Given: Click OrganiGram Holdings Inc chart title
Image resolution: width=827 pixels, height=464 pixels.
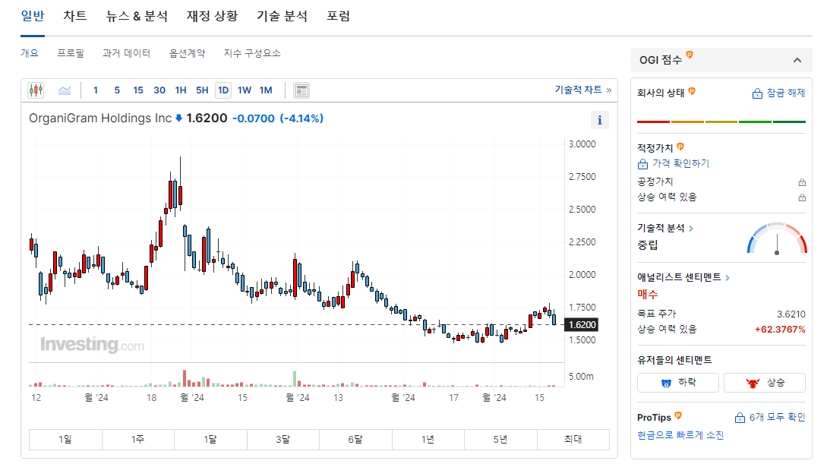Looking at the screenshot, I should pyautogui.click(x=100, y=118).
